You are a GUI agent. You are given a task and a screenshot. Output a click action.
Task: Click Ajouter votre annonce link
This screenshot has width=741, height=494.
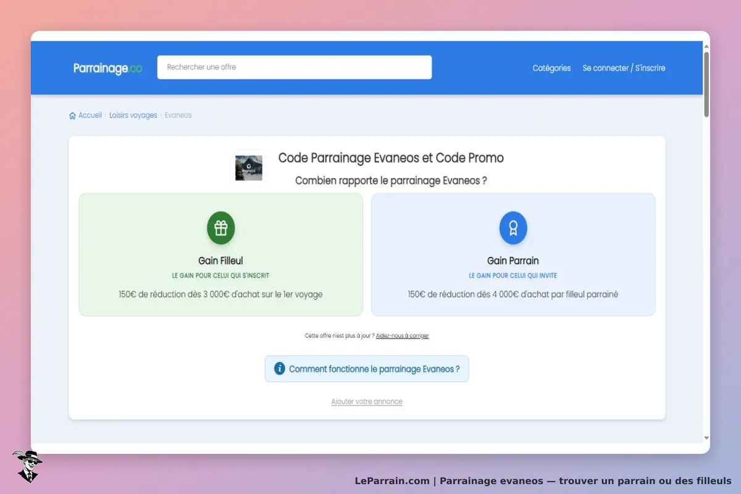pyautogui.click(x=367, y=401)
